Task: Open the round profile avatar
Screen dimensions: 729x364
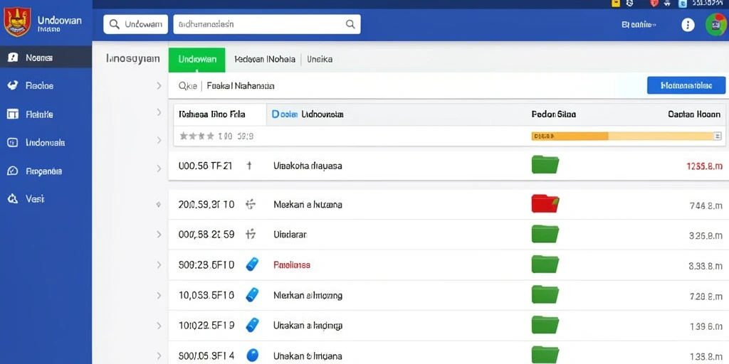Action: [x=716, y=25]
